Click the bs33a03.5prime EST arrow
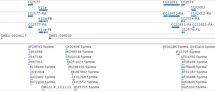Image resolution: width=215 pixels, height=91 pixels. pyautogui.click(x=32, y=80)
